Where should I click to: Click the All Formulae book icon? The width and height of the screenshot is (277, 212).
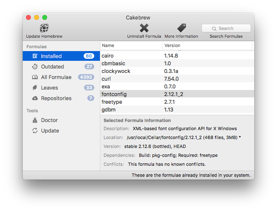35,77
